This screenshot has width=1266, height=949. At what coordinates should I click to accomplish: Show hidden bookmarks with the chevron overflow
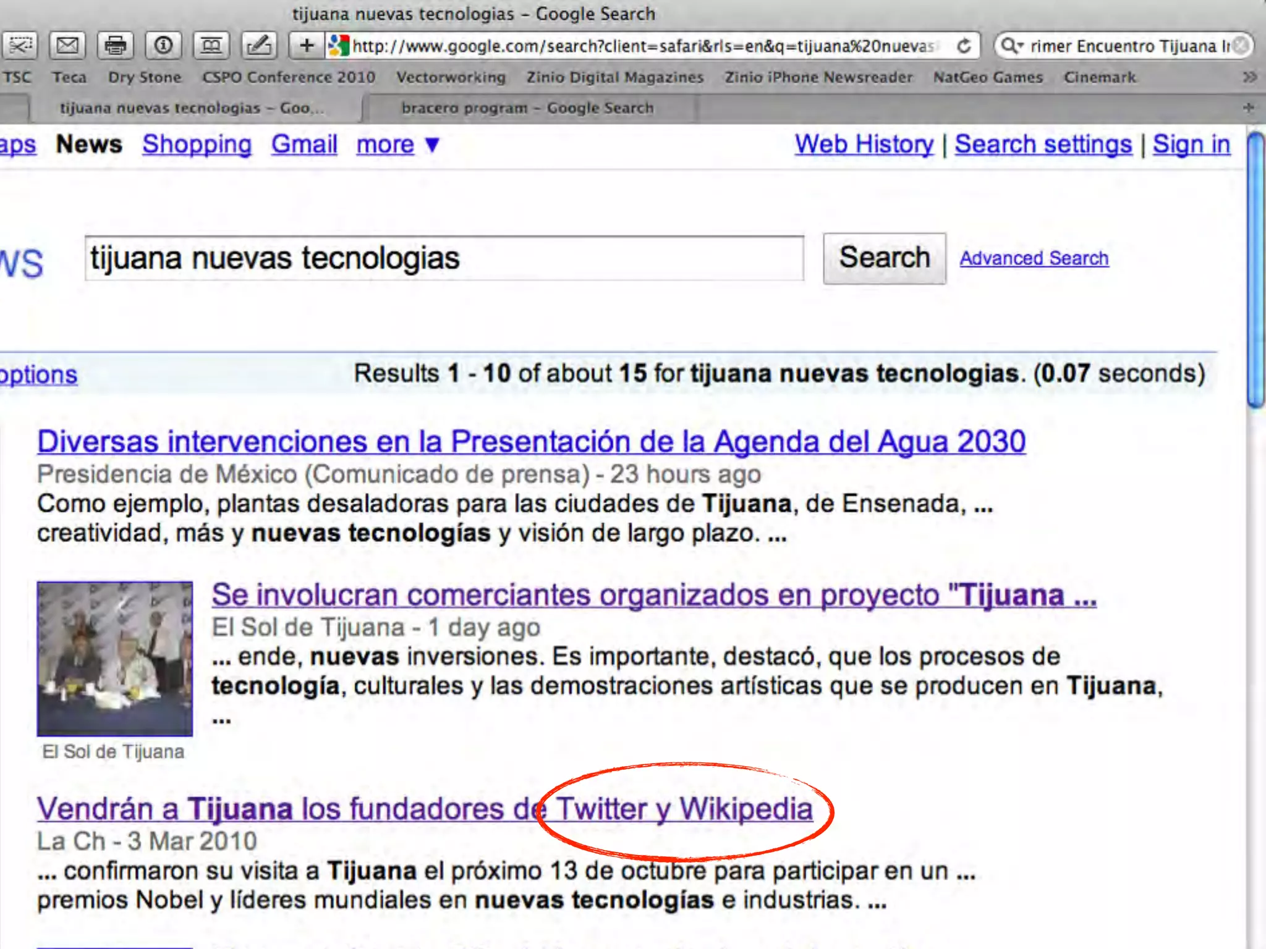click(x=1249, y=77)
